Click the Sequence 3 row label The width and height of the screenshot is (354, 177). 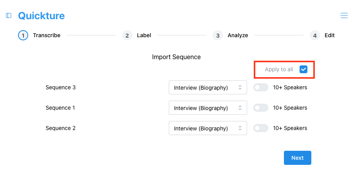click(61, 87)
